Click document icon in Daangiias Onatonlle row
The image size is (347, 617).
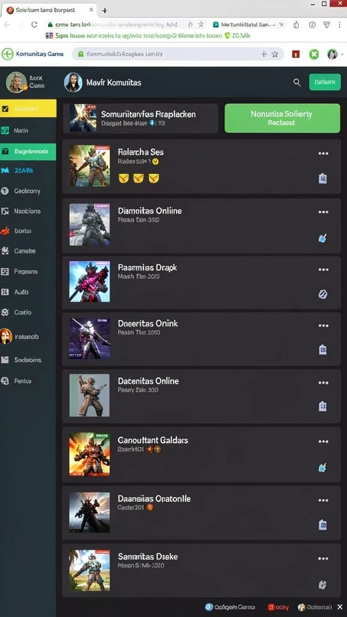(x=323, y=525)
